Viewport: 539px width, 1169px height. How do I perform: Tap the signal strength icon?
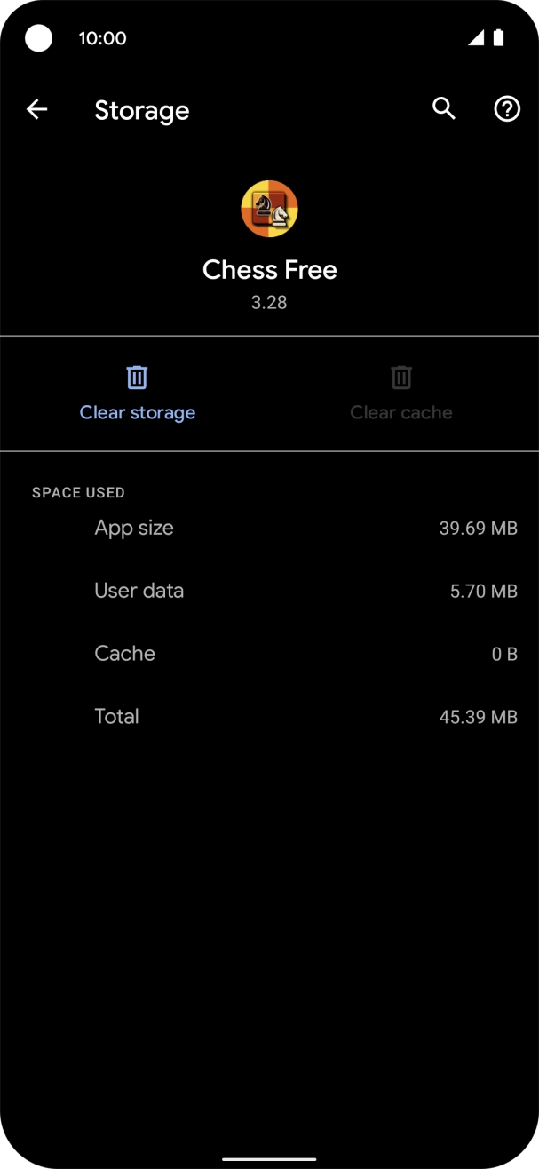point(477,37)
